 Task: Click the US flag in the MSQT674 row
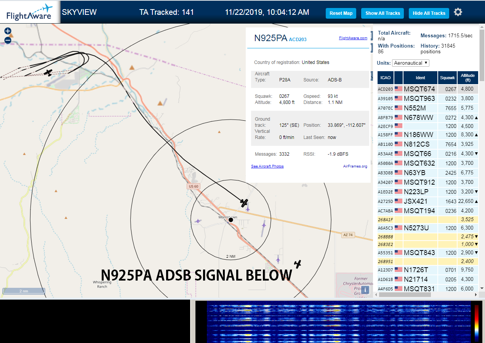click(399, 89)
